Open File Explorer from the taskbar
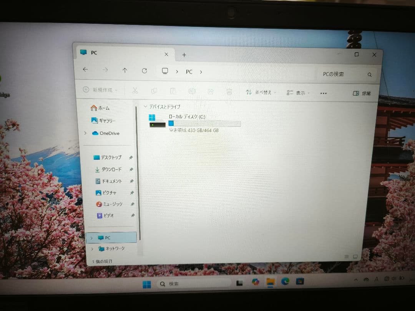 click(x=271, y=282)
